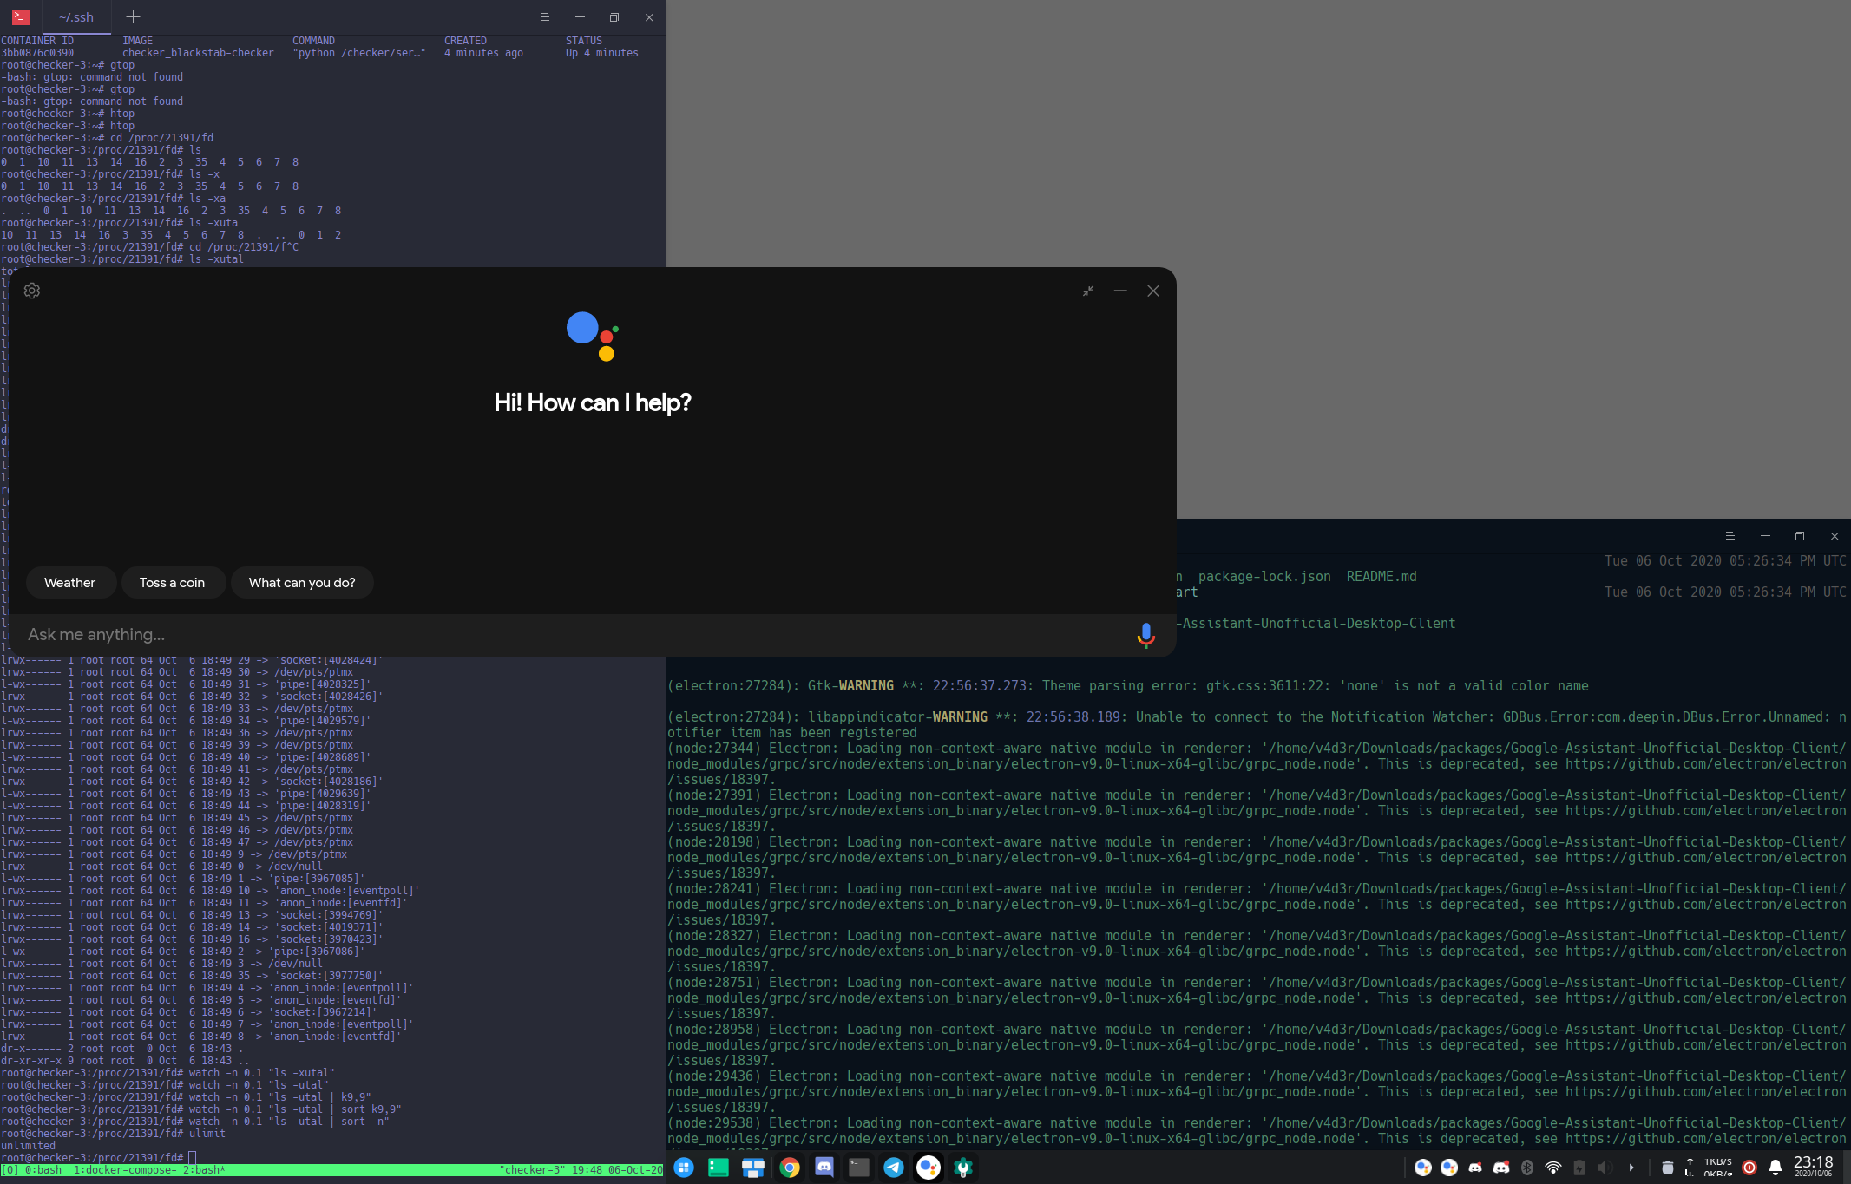Open the tmux terminal hamburger menu
Screen dimensions: 1851x1184
tap(545, 16)
